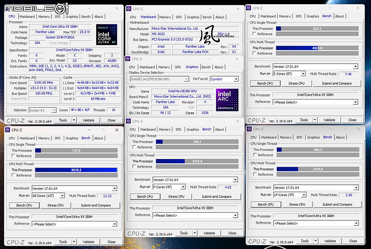Open Tools arrow in the CPU tab window

click(x=74, y=120)
